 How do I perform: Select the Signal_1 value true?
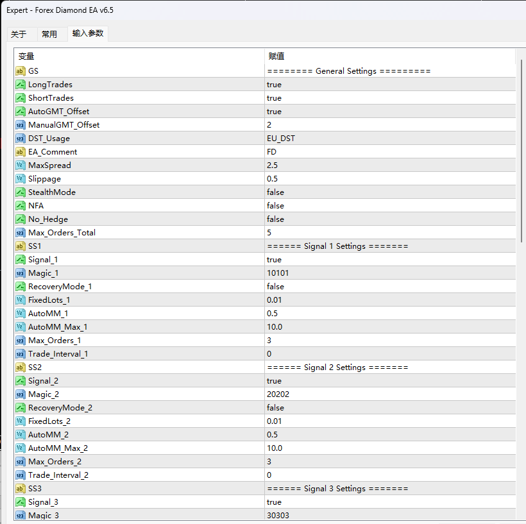(274, 260)
